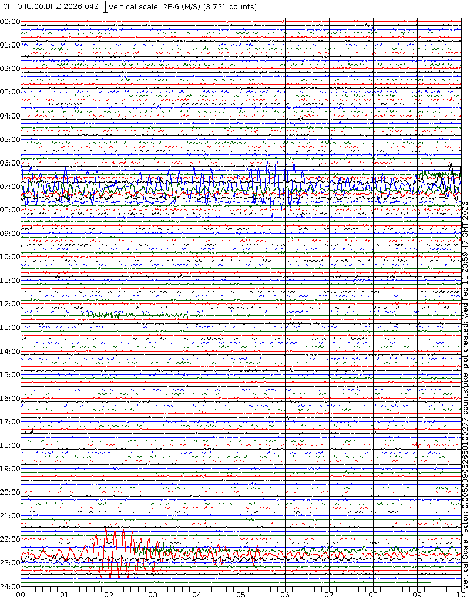Select the 07:00 hour label
This screenshot has height=601, width=470.
click(x=11, y=186)
